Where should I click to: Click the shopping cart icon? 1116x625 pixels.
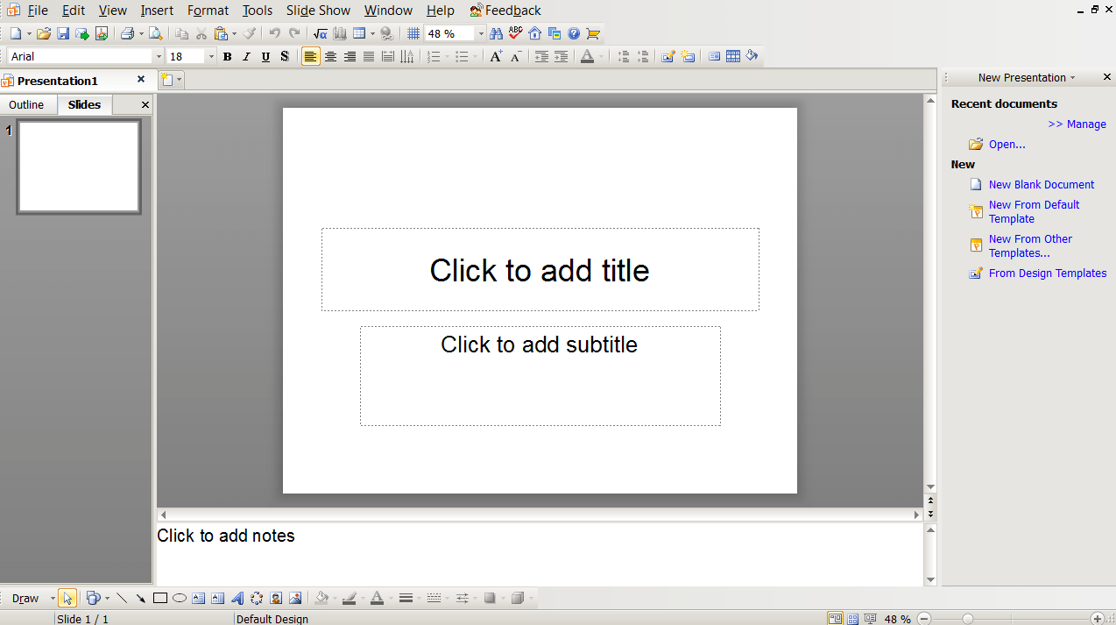(x=593, y=33)
